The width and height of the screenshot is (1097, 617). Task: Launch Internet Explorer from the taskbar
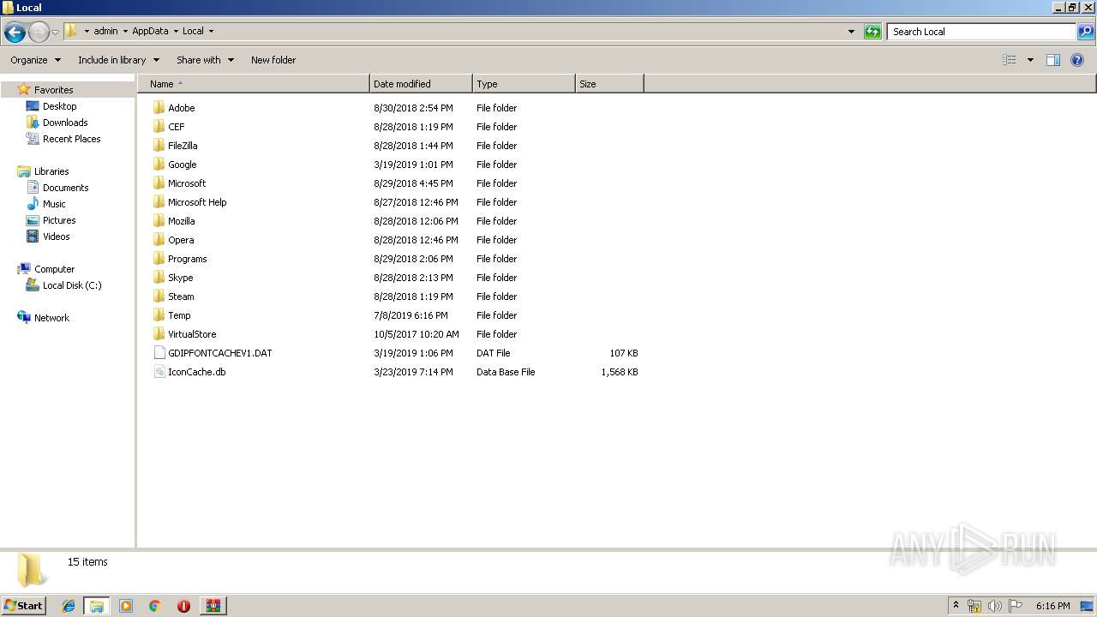pos(69,606)
